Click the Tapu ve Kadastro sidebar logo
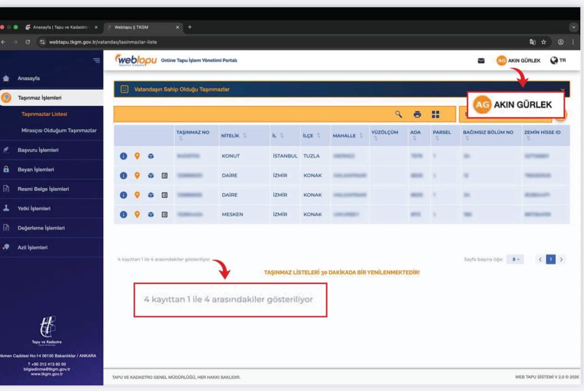The height and width of the screenshot is (391, 584). (x=47, y=330)
